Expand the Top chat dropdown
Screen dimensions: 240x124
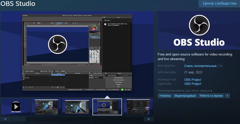click(x=107, y=20)
